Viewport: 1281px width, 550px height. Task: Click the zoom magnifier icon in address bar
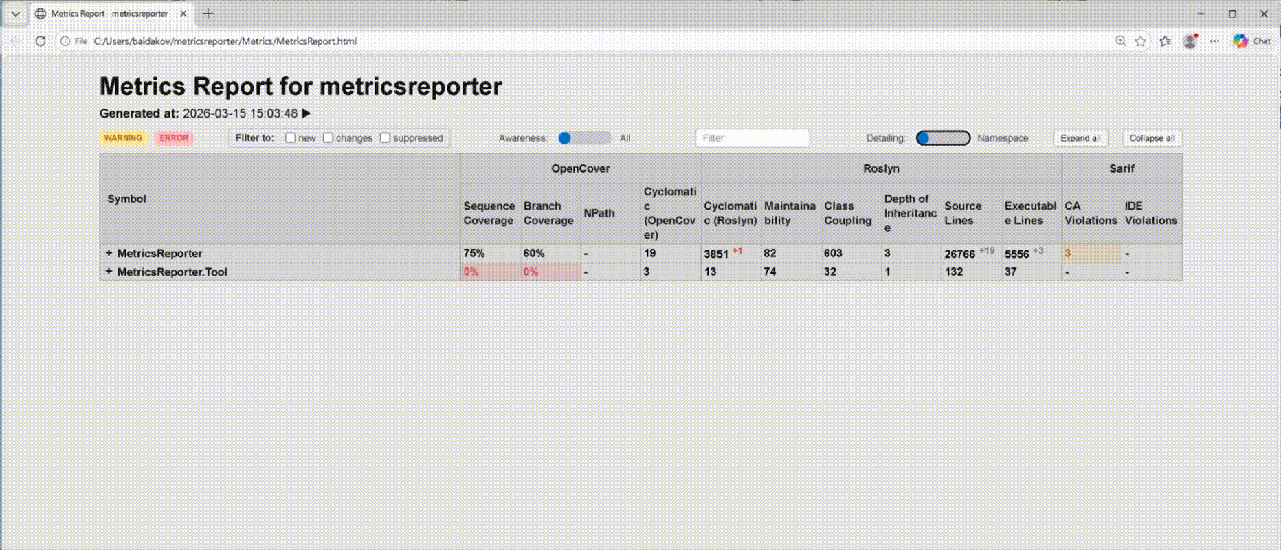point(1121,41)
